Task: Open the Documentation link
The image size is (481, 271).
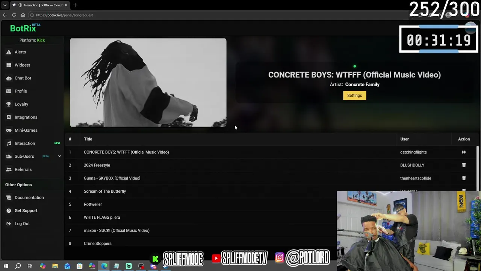Action: click(29, 198)
